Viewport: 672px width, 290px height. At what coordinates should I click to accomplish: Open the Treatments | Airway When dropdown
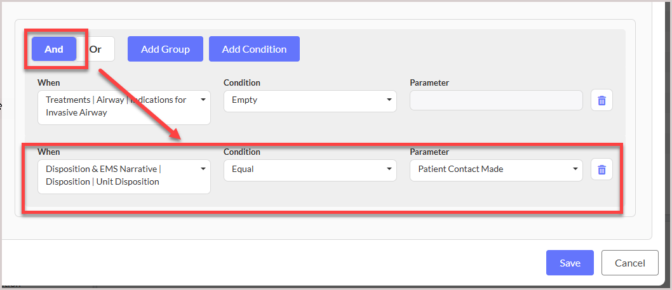124,107
